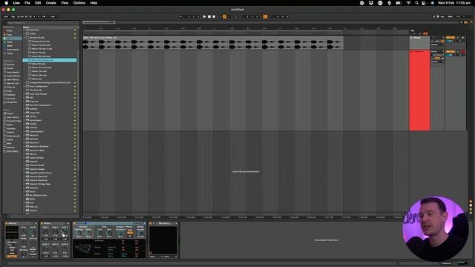This screenshot has height=267, width=475.
Task: Select Max for Live category
Action: click(x=13, y=83)
